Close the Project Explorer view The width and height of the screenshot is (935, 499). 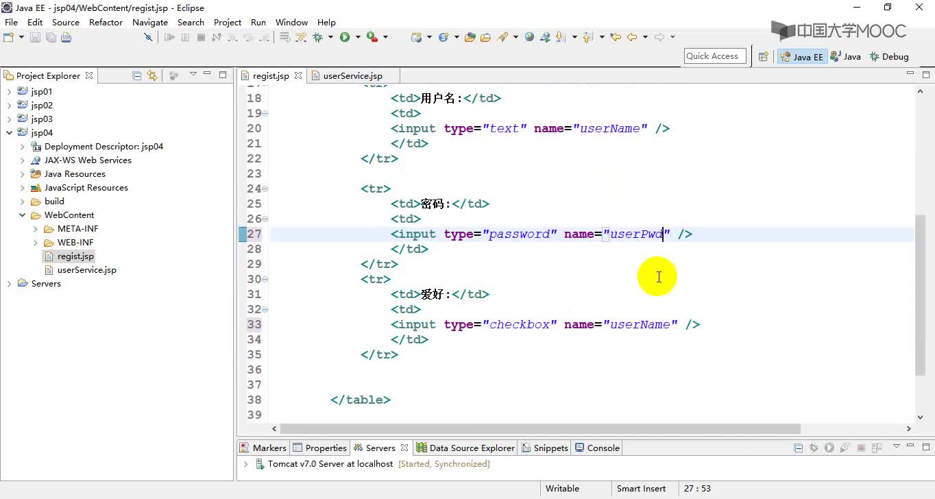tap(89, 75)
